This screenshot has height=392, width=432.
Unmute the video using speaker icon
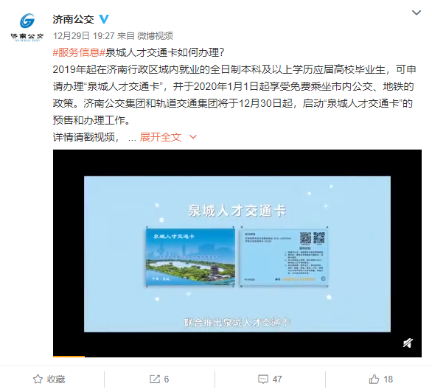[408, 343]
